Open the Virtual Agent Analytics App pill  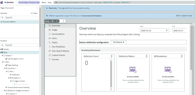point(29,2)
